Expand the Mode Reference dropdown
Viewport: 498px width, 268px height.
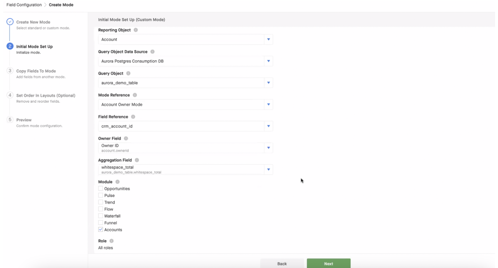(x=268, y=104)
